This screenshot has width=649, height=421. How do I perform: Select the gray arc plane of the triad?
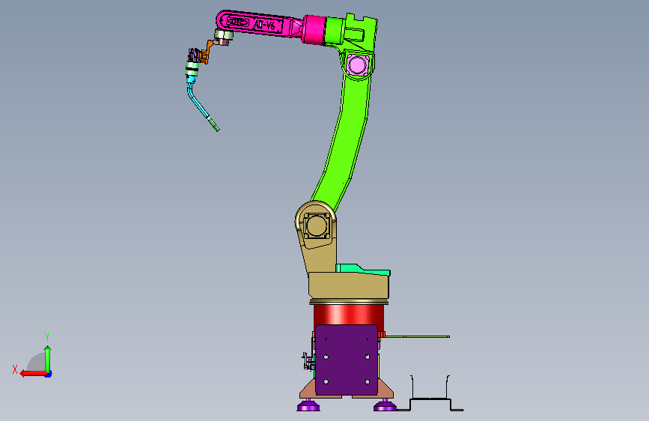37,362
